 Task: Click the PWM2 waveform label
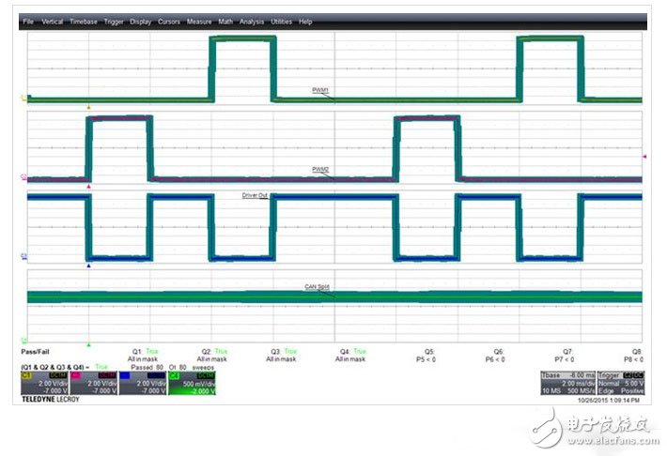(321, 170)
